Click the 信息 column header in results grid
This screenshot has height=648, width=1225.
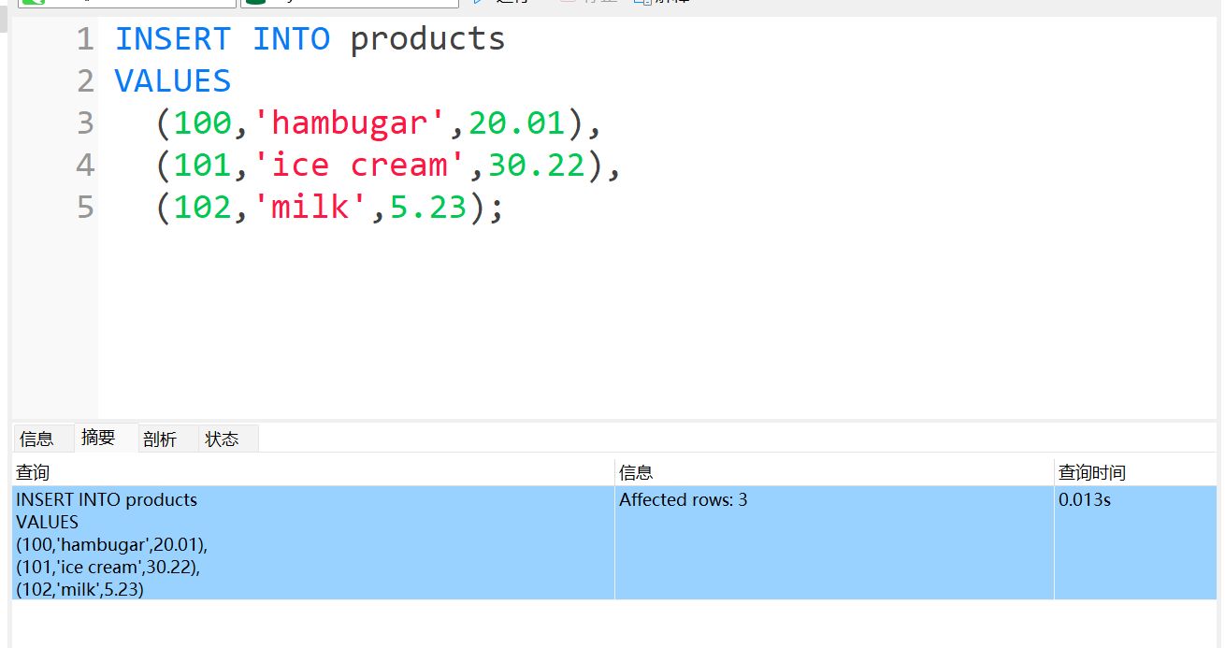click(636, 473)
